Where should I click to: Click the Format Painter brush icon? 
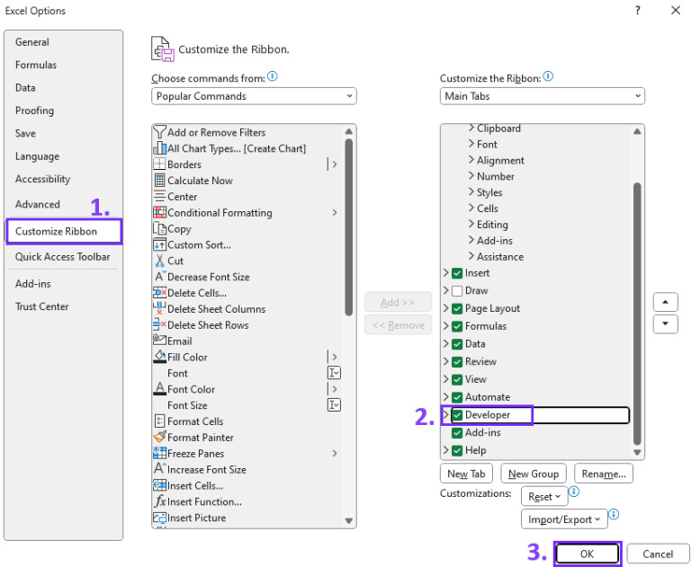click(160, 438)
